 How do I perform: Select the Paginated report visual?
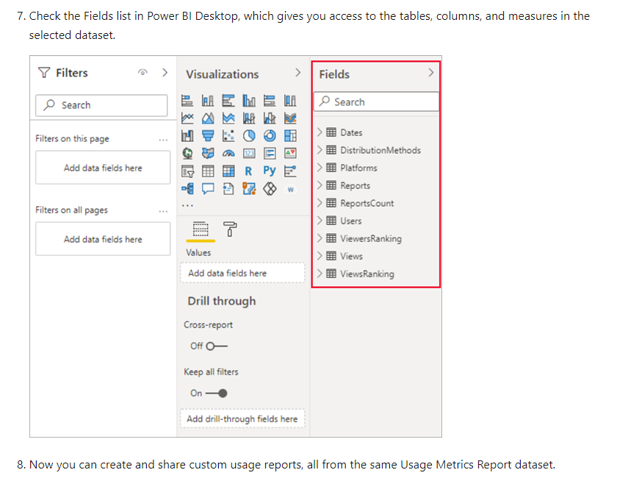click(x=228, y=188)
